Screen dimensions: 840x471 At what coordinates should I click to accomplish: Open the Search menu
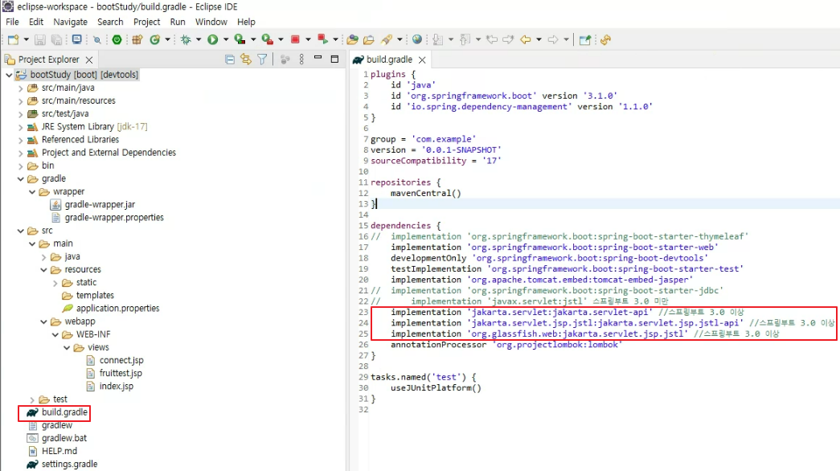pyautogui.click(x=110, y=22)
